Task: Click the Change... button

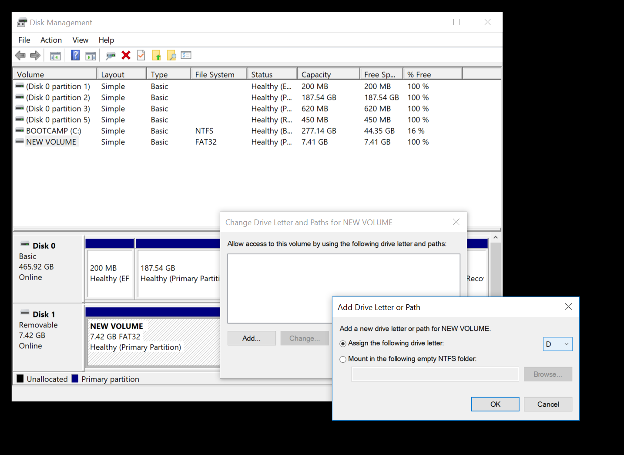Action: tap(305, 338)
